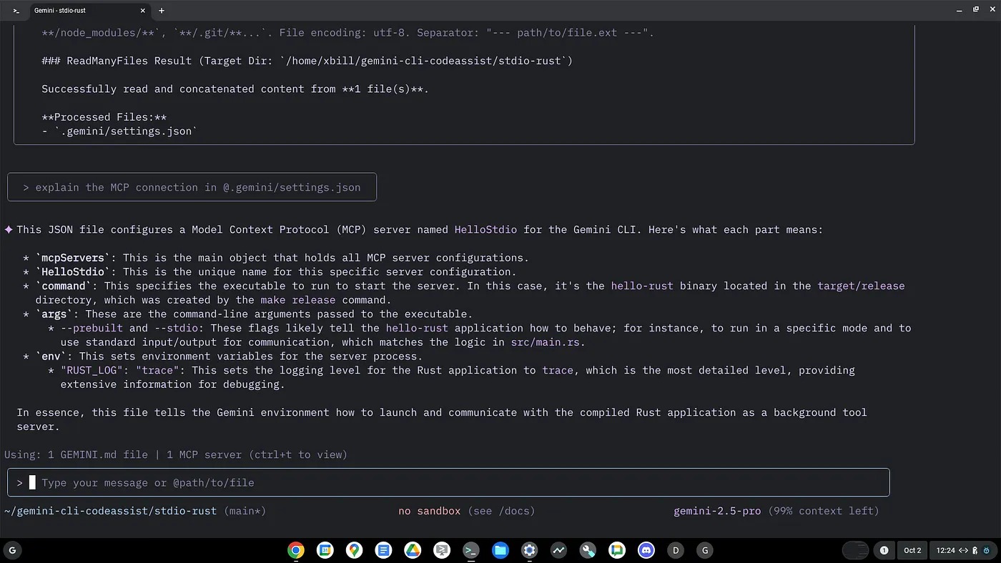Launch Discord from the shelf
Screen dimensions: 1001x563
(x=646, y=550)
